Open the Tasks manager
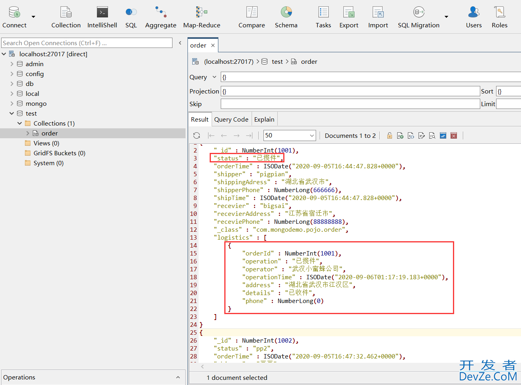Viewport: 521px width, 385px height. tap(323, 17)
